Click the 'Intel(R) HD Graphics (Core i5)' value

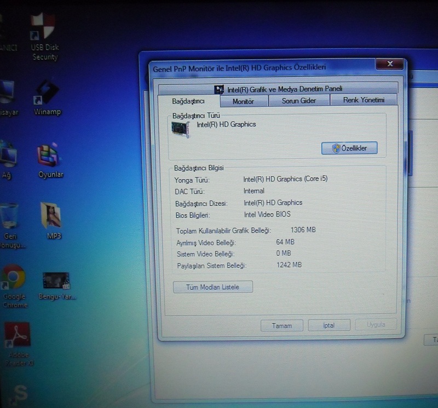coord(285,179)
